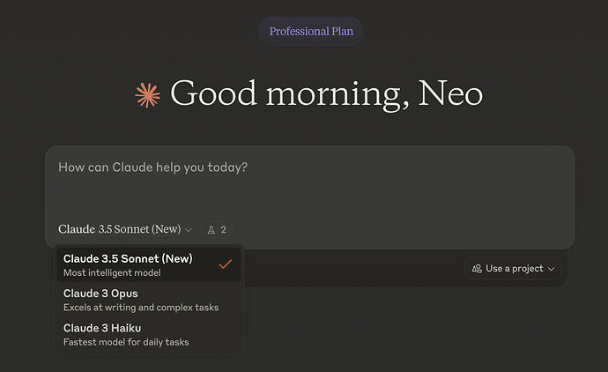The height and width of the screenshot is (372, 608).
Task: Click the shapes icon beside Use a project
Action: [477, 269]
